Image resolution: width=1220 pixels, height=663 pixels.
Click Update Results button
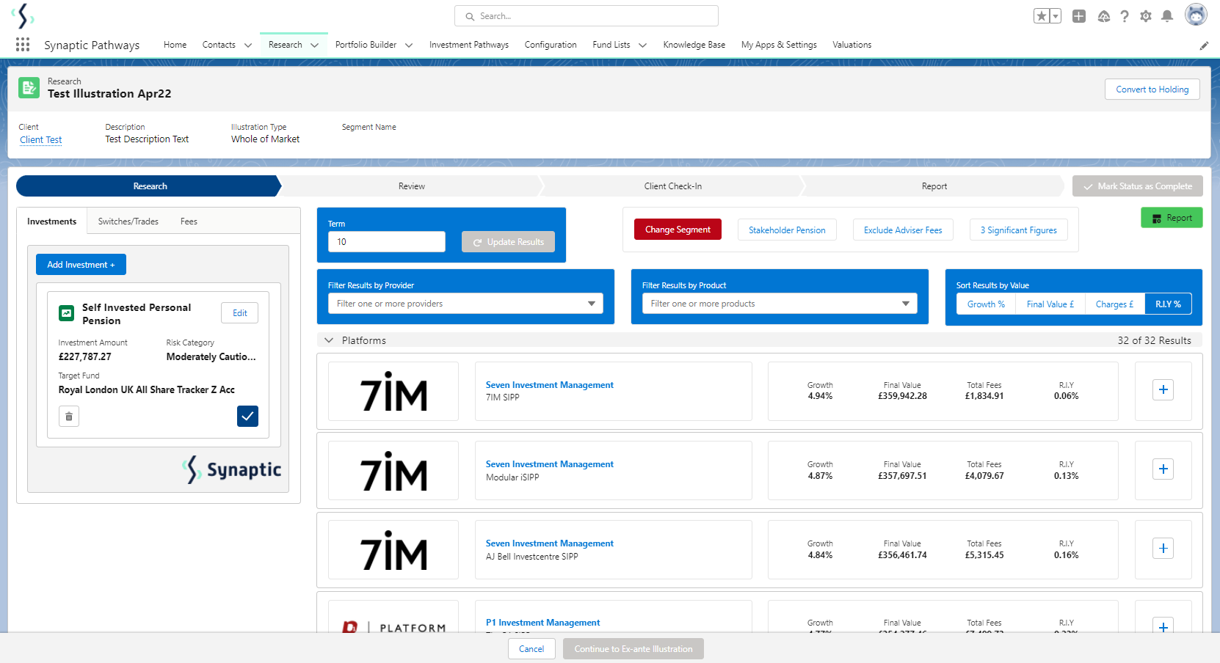point(508,242)
